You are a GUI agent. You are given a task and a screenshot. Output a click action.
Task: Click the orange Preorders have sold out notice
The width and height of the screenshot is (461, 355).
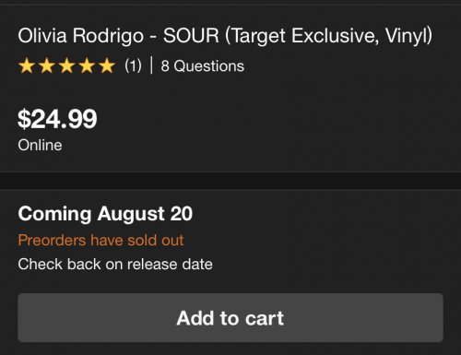click(x=100, y=240)
